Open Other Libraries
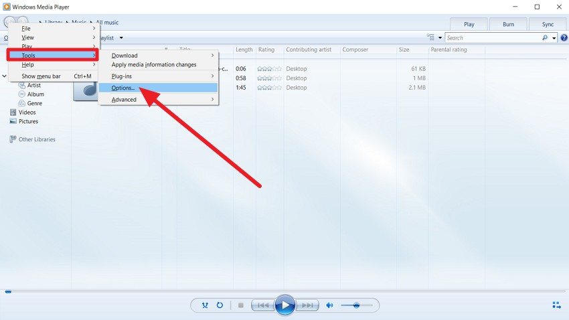 [37, 139]
